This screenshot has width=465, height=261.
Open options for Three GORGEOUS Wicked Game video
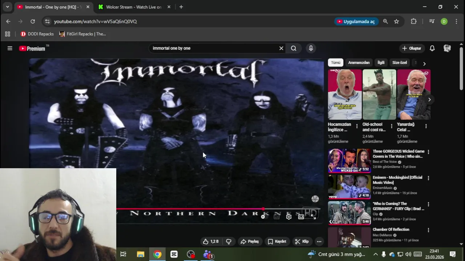428,152
